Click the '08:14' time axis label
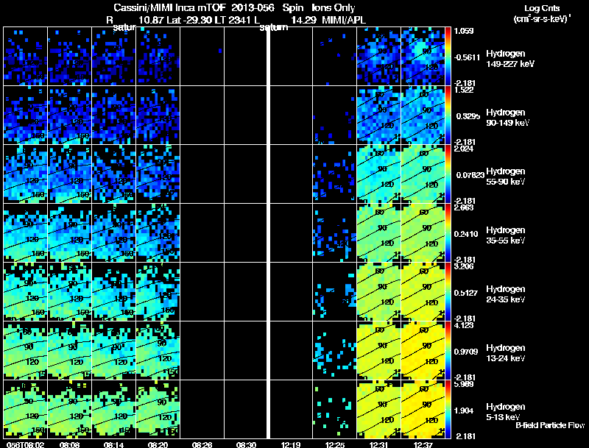 (x=113, y=444)
